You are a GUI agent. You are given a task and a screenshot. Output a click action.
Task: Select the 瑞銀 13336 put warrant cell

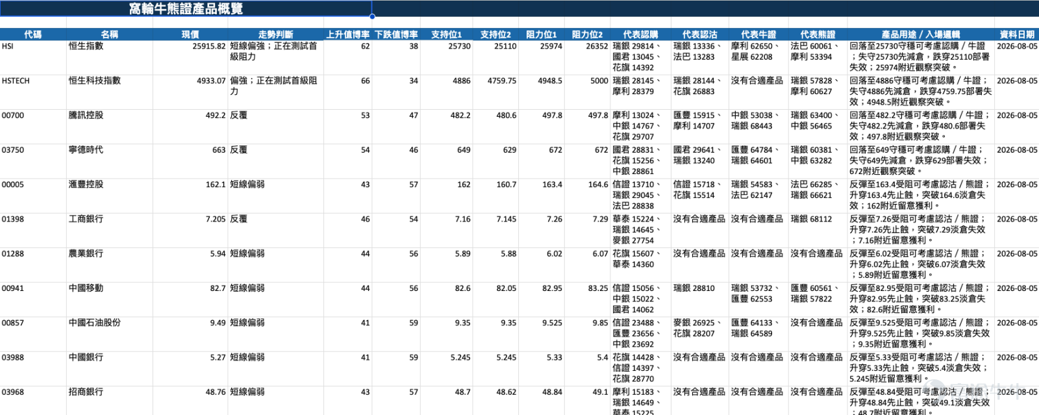[x=700, y=57]
